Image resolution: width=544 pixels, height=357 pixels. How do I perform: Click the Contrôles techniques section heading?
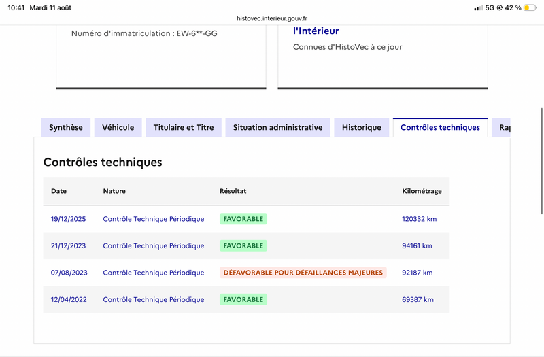pos(103,162)
